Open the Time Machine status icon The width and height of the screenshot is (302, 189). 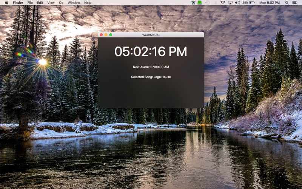207,3
